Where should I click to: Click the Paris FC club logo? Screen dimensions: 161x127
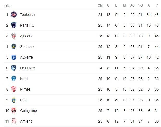pyautogui.click(x=14, y=25)
